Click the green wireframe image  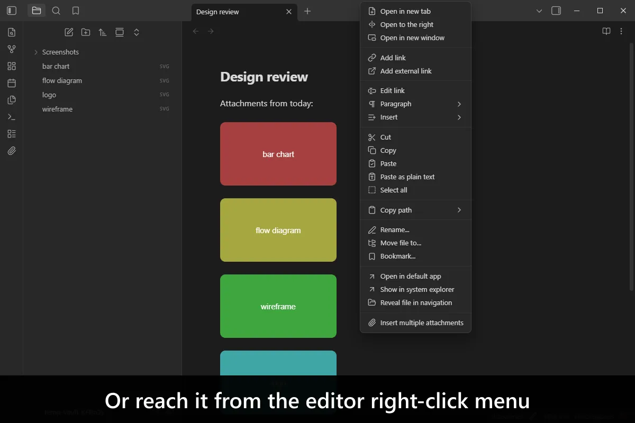pyautogui.click(x=278, y=306)
